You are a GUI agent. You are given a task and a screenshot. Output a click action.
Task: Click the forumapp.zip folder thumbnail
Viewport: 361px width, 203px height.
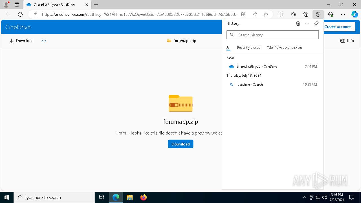tap(180, 103)
